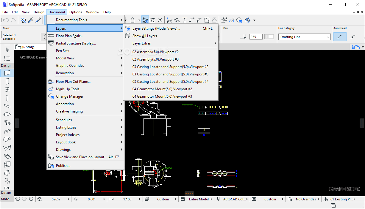Click the floating window icon at bottom right

[x=333, y=205]
